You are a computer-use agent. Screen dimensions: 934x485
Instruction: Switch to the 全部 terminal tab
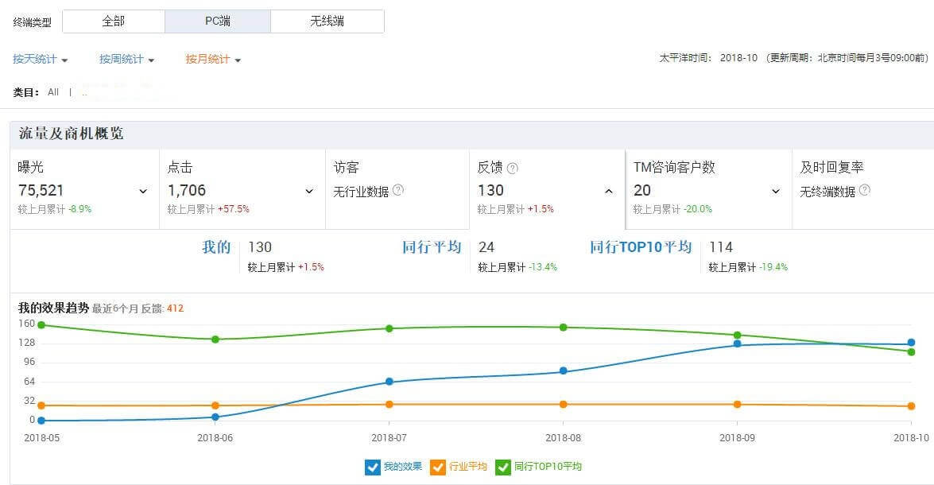pos(114,21)
